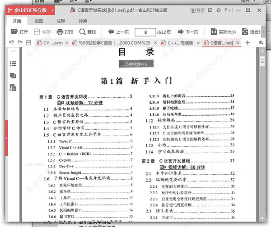This screenshot has height=227, width=271.
Task: Set zoom to 实际大小 actual size
Action: coord(223,32)
